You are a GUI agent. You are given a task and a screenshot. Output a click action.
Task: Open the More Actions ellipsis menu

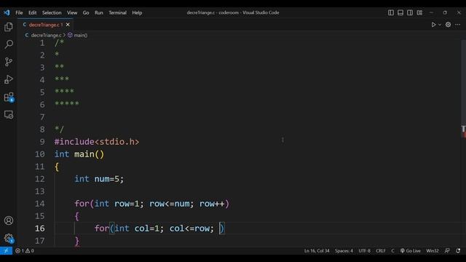(x=457, y=25)
